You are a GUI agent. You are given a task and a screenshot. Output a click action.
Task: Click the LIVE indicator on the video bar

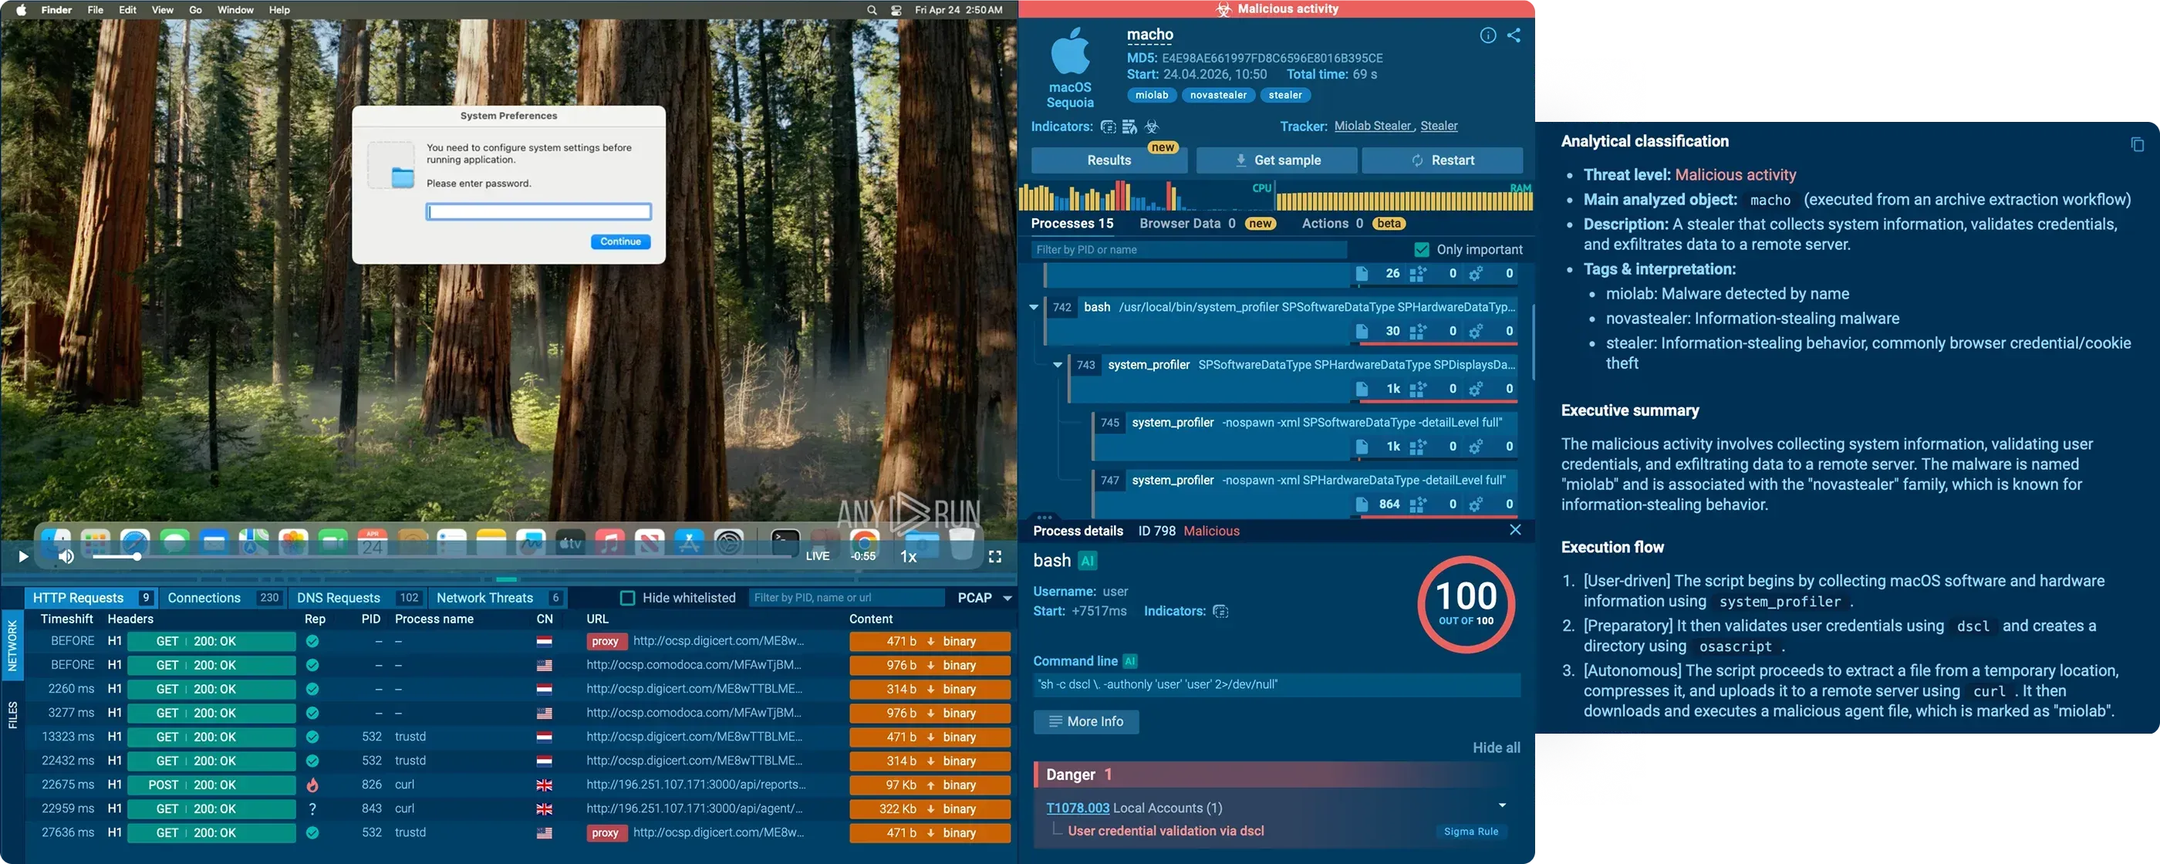click(x=818, y=556)
